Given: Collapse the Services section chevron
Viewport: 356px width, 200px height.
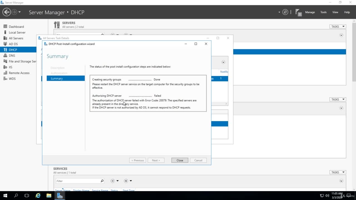Looking at the screenshot, I should tap(341, 181).
